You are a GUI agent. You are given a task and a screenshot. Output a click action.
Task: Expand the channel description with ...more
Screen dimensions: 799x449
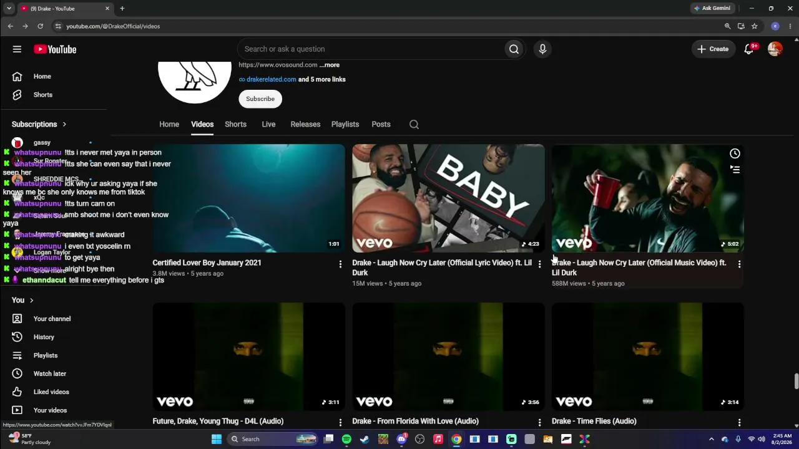tap(330, 65)
